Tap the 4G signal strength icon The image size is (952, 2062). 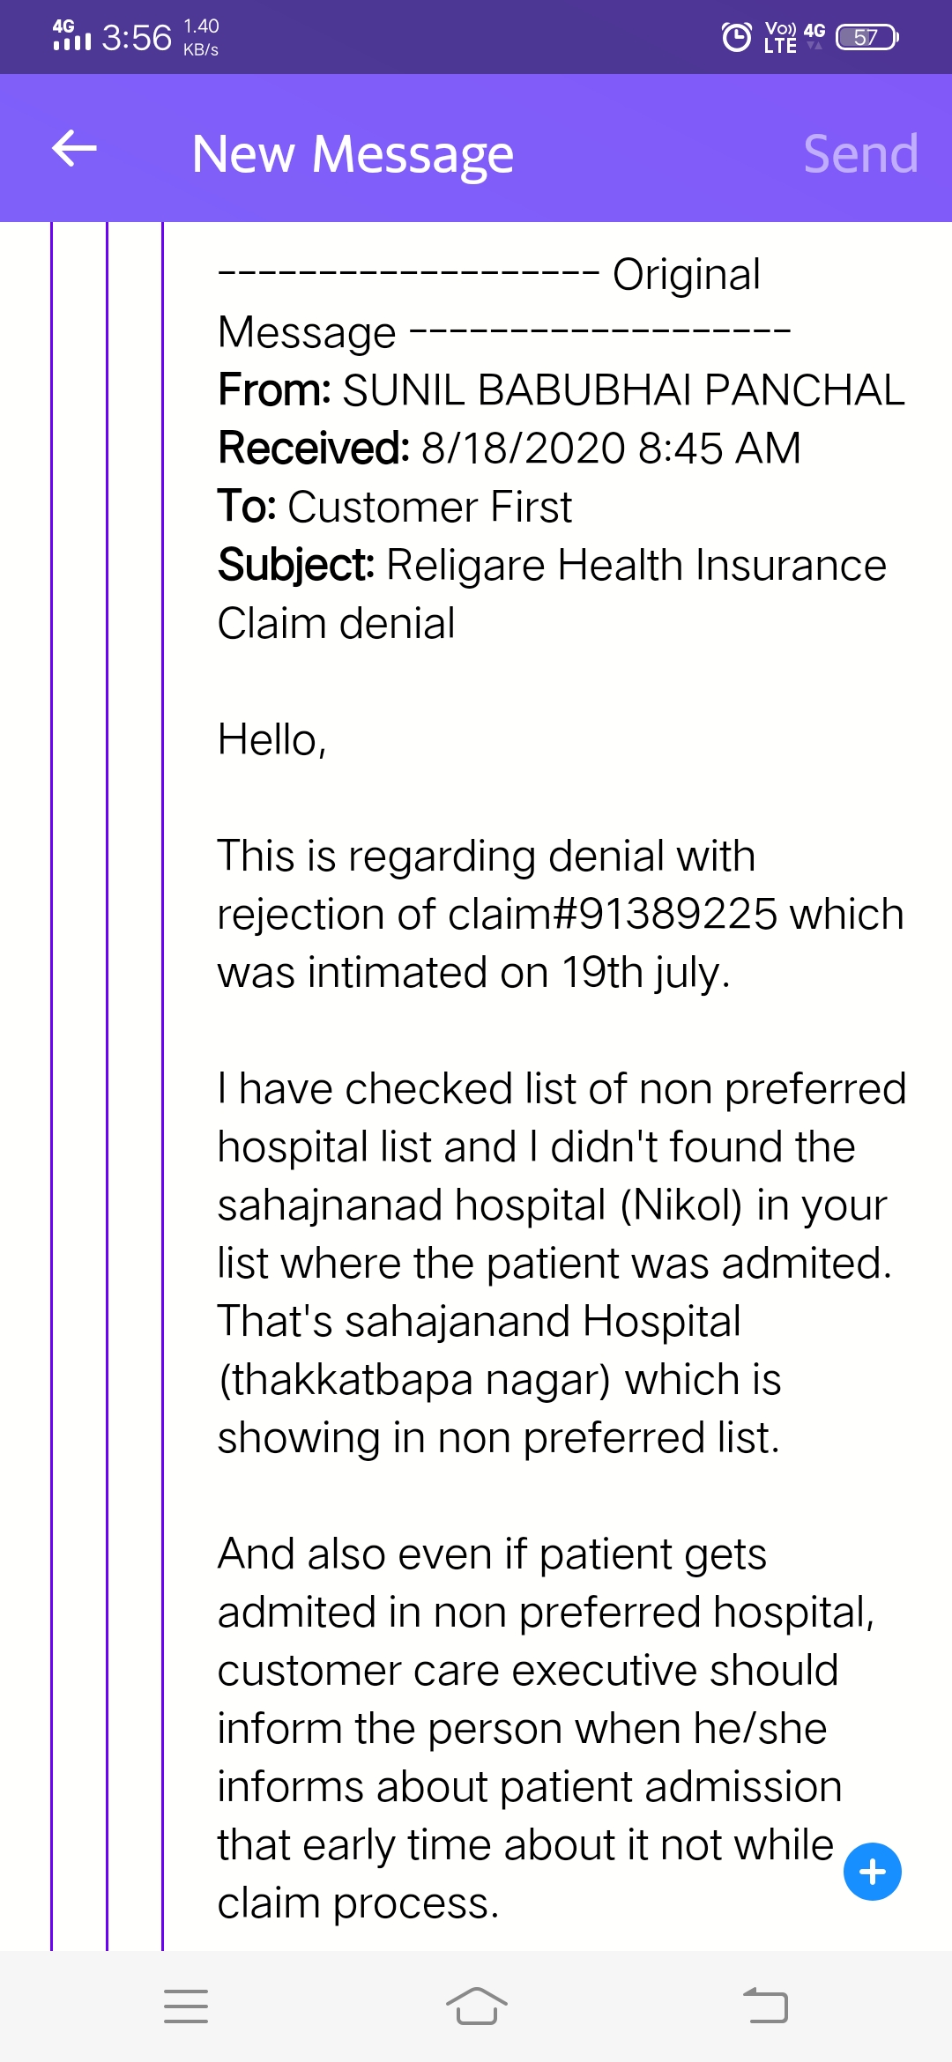click(71, 35)
